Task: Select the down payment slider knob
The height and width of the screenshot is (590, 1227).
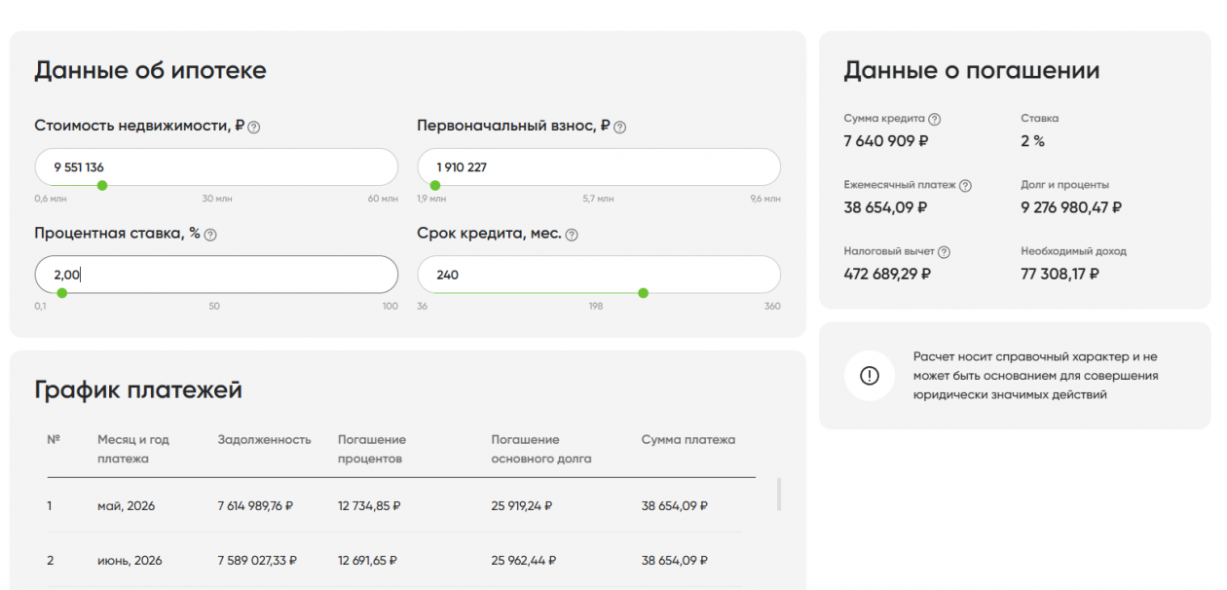Action: pyautogui.click(x=435, y=185)
